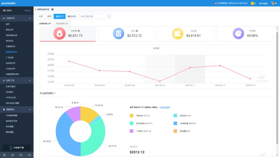This screenshot has width=280, height=158.
Task: Open the WeChat icon in sidebar footer
Action: click(21, 155)
